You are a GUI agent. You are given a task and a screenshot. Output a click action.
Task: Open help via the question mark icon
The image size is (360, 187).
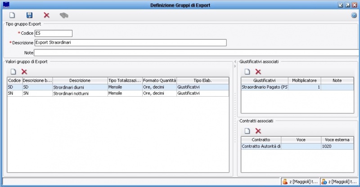(x=354, y=15)
